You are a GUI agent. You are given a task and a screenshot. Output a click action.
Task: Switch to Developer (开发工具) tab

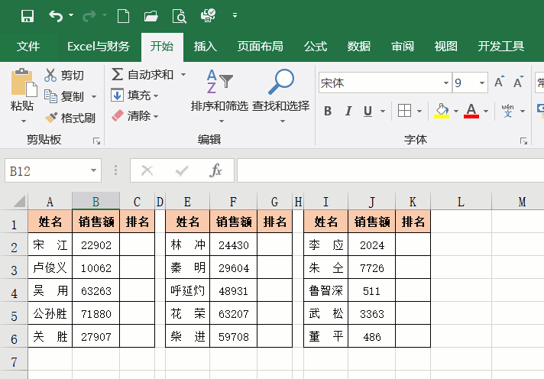(x=501, y=46)
